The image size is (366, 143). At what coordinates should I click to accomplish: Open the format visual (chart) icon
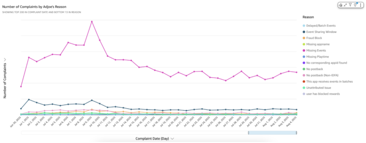coord(341,5)
